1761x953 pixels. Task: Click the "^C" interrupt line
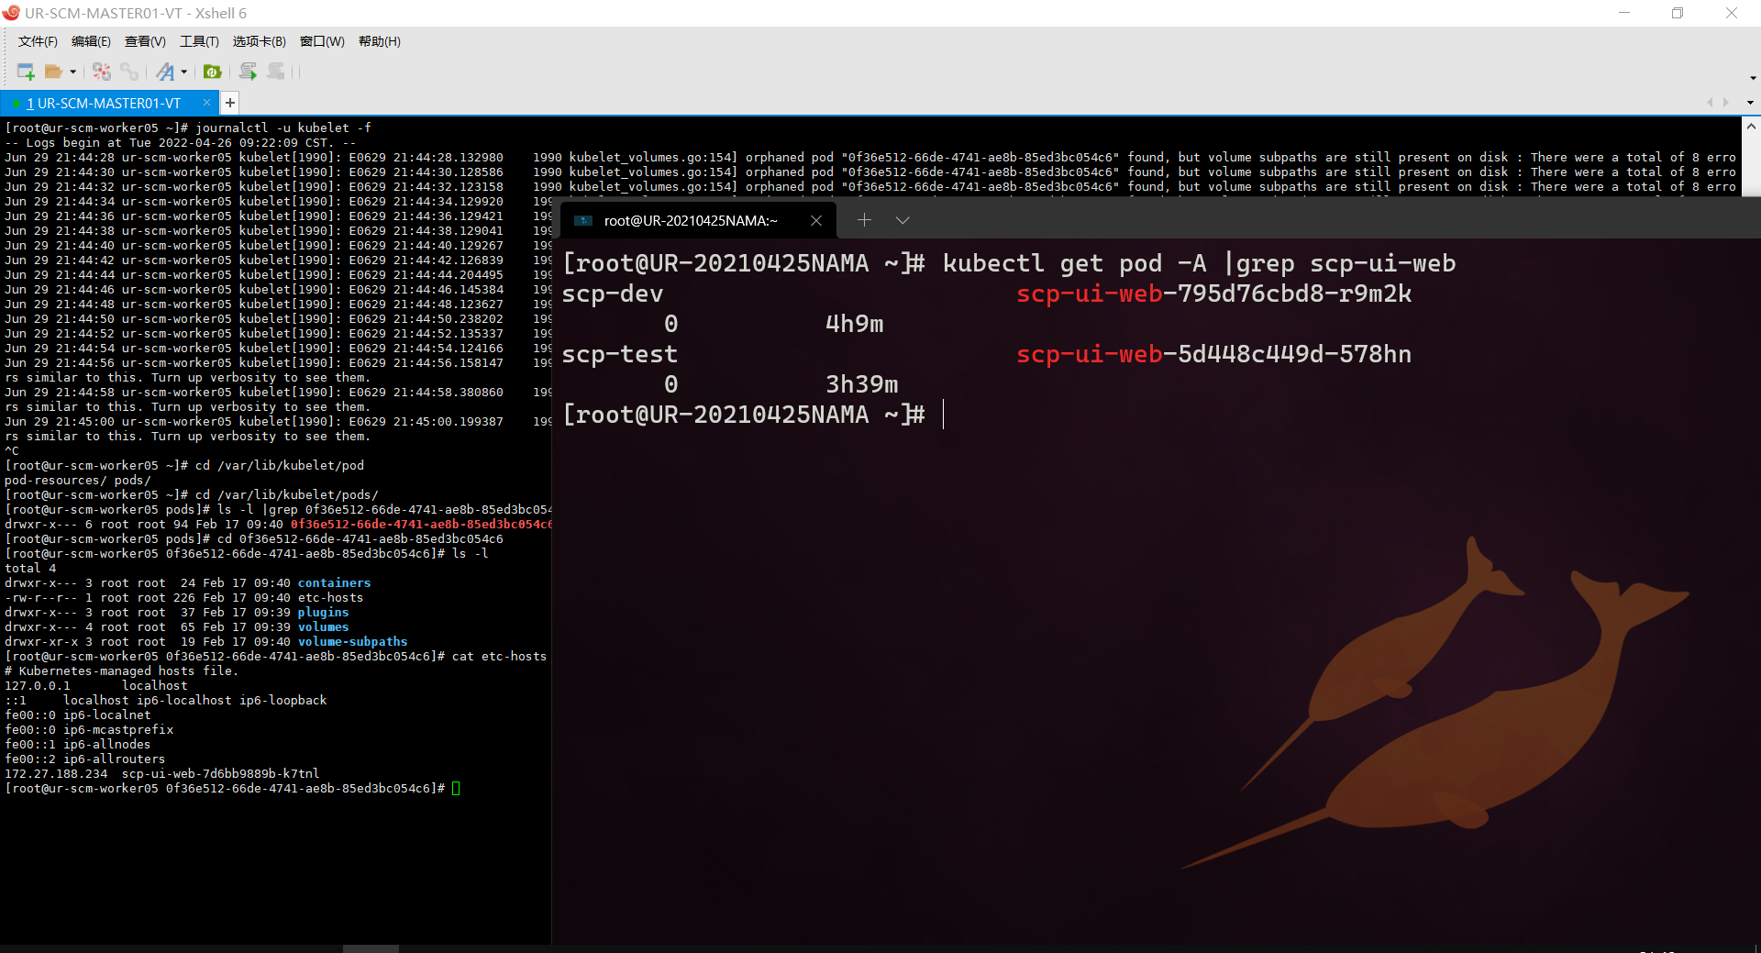click(x=12, y=451)
